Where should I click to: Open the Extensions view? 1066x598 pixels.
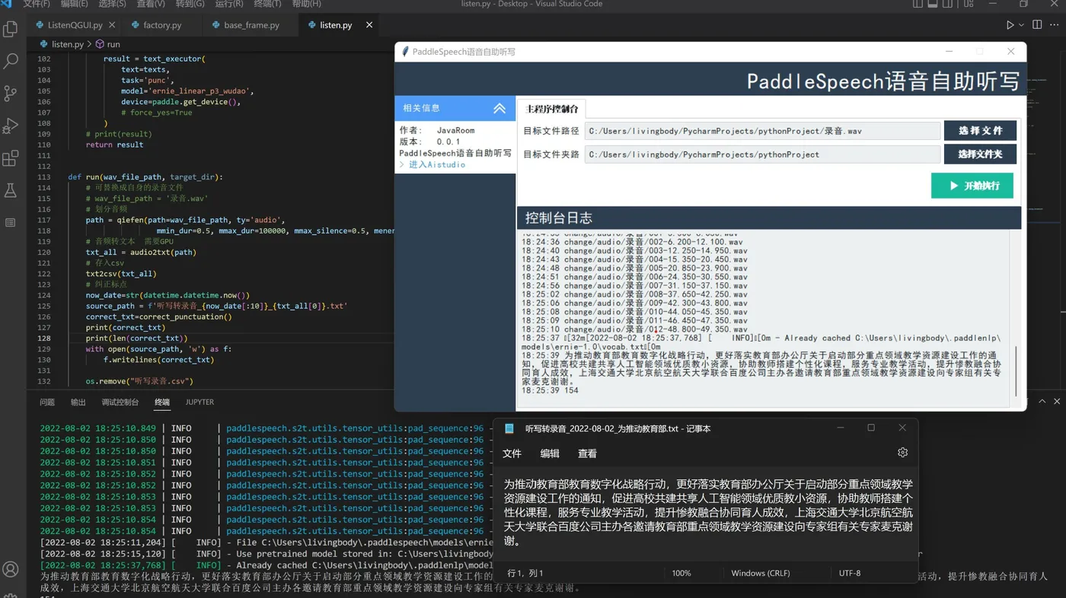11,158
